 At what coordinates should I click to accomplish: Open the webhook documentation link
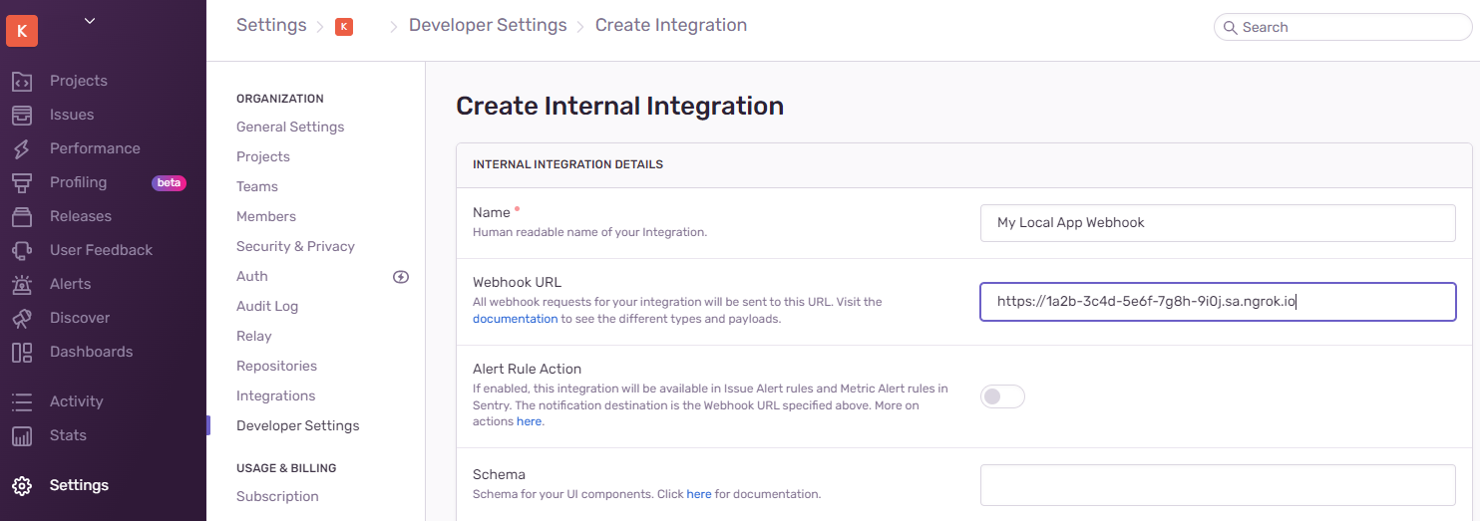click(x=515, y=319)
